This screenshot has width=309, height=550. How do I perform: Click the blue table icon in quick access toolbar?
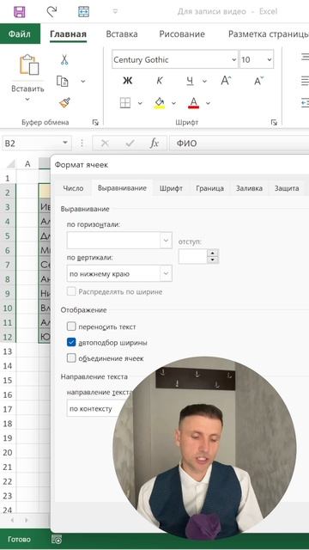click(83, 11)
